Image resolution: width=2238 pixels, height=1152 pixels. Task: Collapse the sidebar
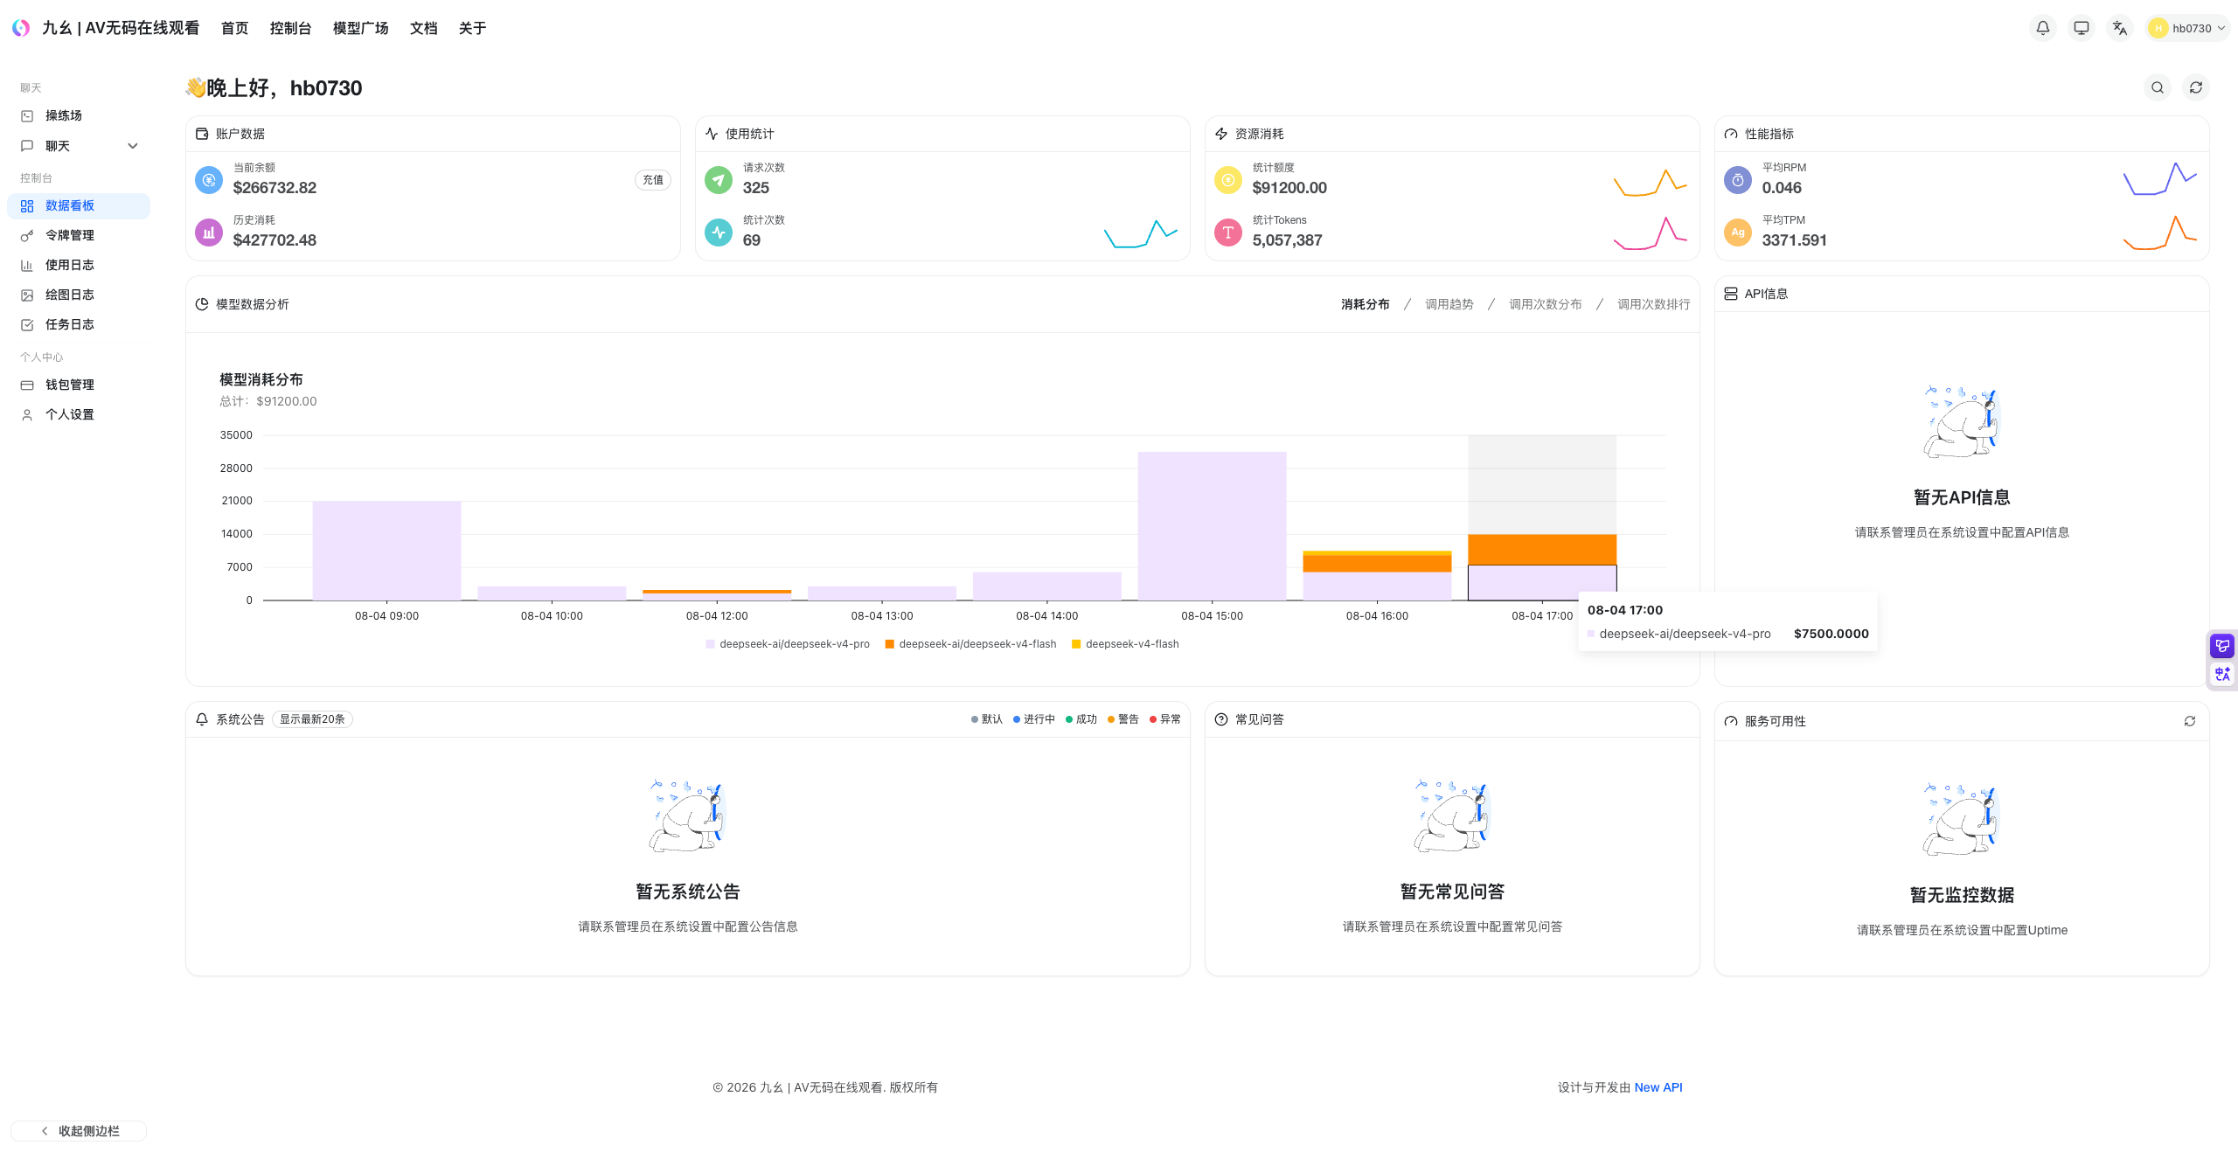[x=79, y=1131]
